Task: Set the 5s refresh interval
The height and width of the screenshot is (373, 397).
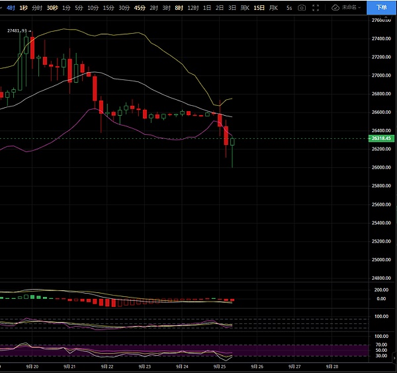Action: (289, 7)
